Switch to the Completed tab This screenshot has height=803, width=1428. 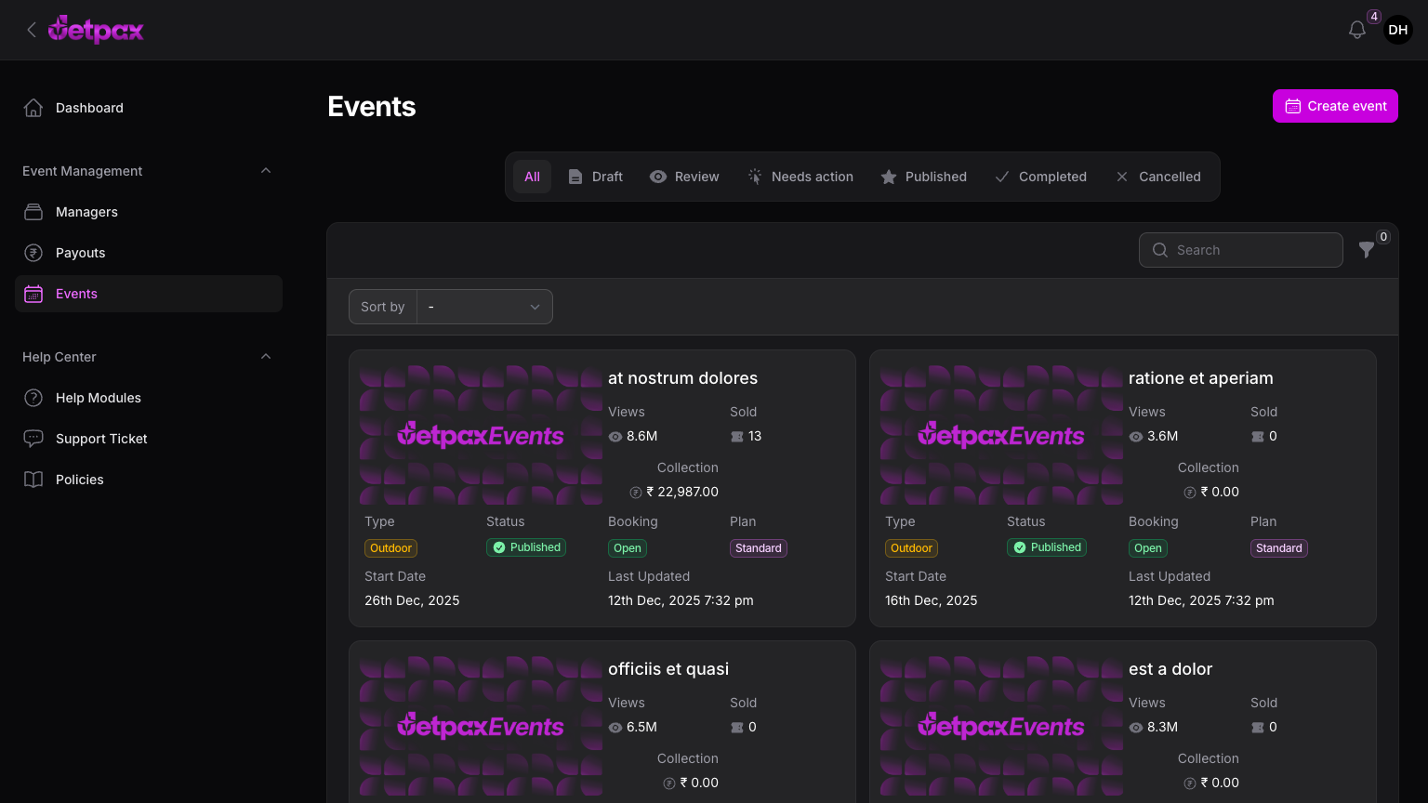pyautogui.click(x=1040, y=177)
